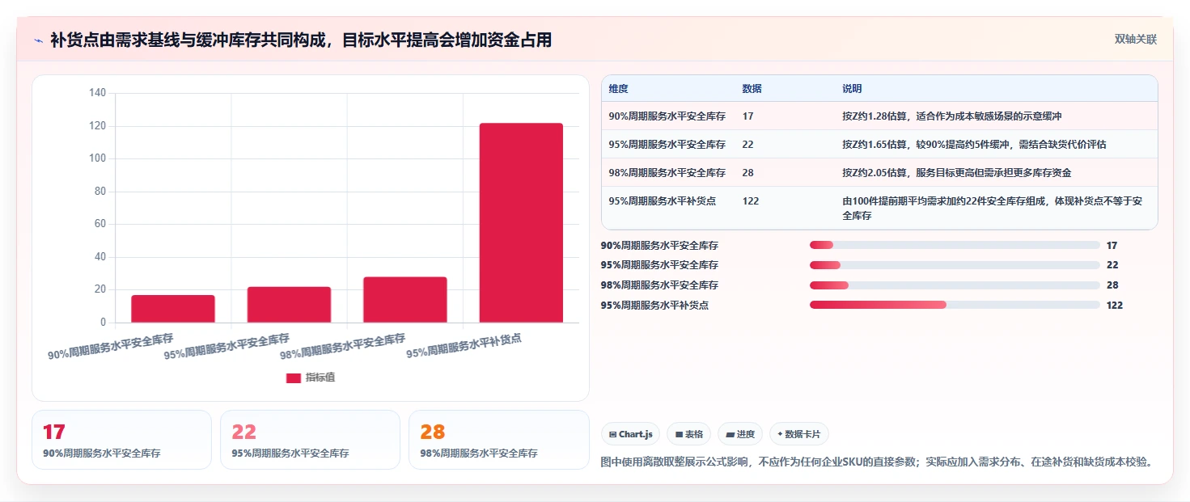Click the title icon before 补货点 heading
Viewport: 1190px width, 502px height.
pos(38,40)
